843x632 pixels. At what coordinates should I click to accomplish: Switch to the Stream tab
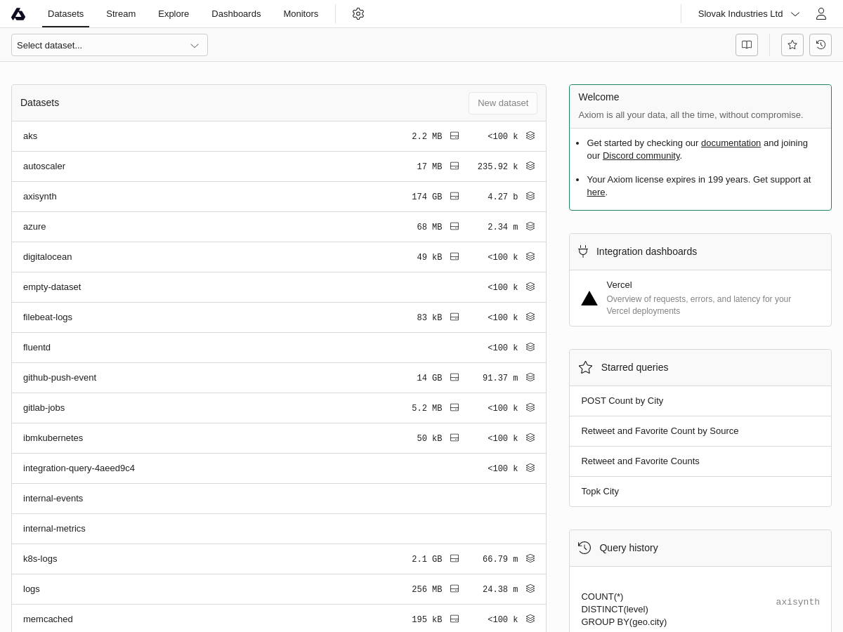[121, 14]
